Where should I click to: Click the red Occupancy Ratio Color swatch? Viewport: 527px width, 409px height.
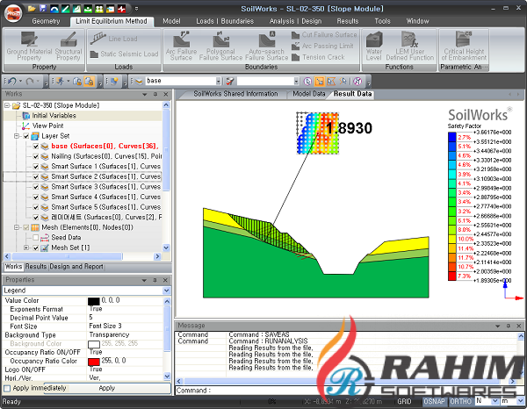[x=94, y=360]
